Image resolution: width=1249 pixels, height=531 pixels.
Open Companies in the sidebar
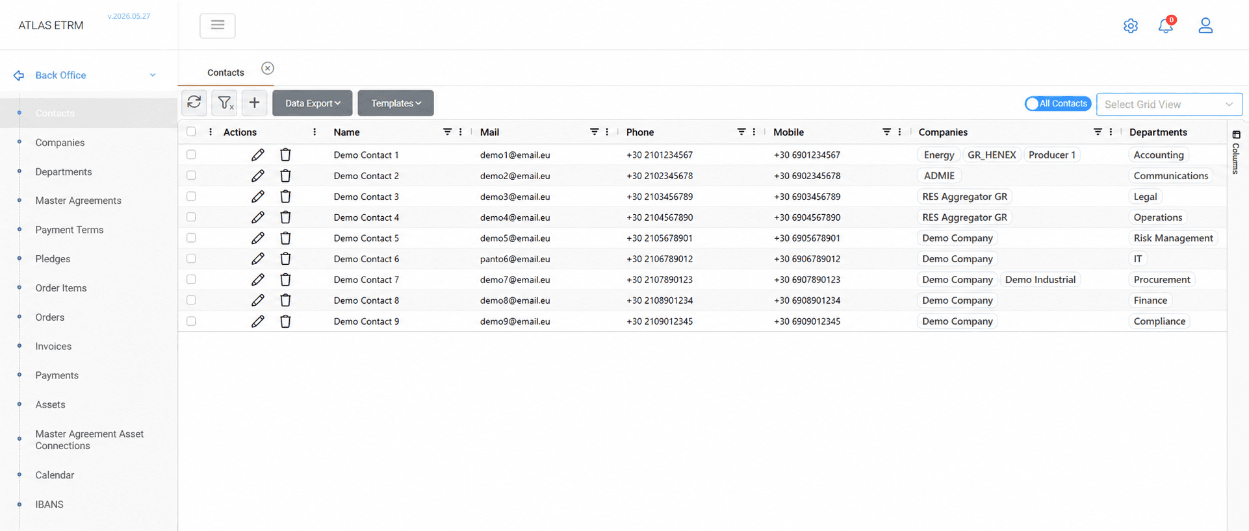[60, 143]
